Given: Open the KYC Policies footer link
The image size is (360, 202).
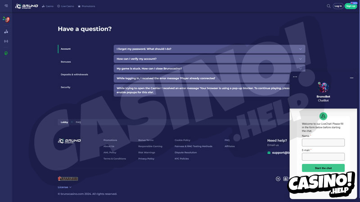Looking at the screenshot, I should pyautogui.click(x=182, y=159).
